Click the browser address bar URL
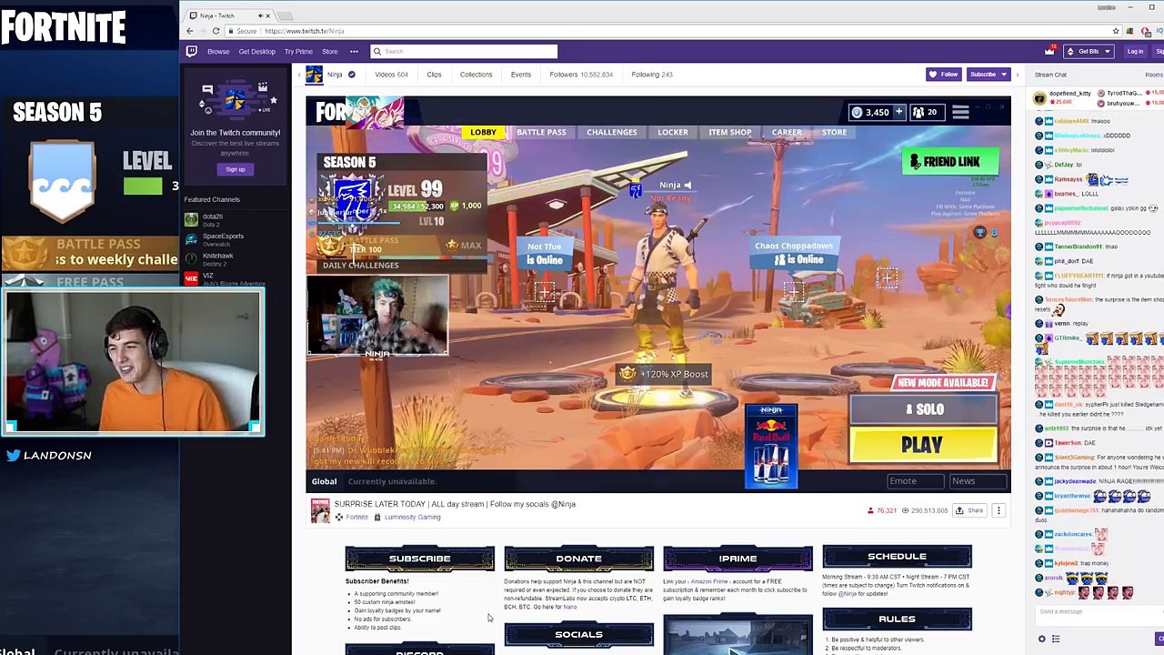This screenshot has width=1164, height=655. 304,31
